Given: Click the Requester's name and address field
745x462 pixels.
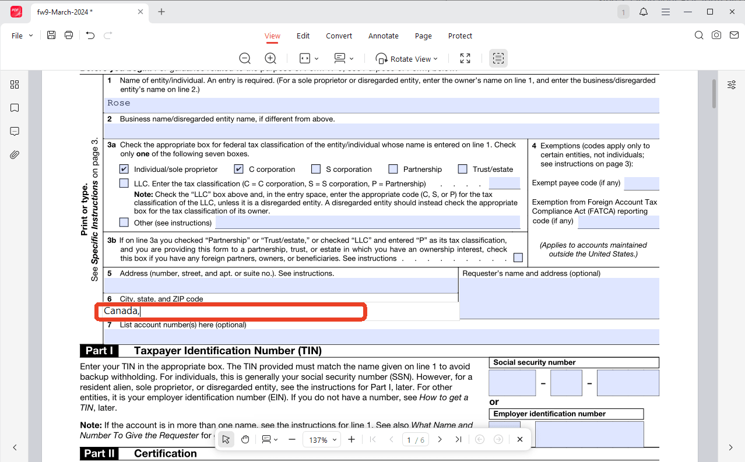Looking at the screenshot, I should 560,298.
